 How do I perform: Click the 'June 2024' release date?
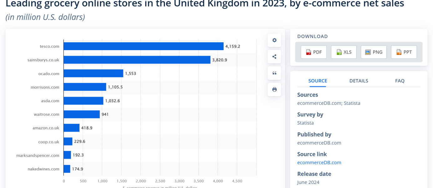[x=308, y=182]
